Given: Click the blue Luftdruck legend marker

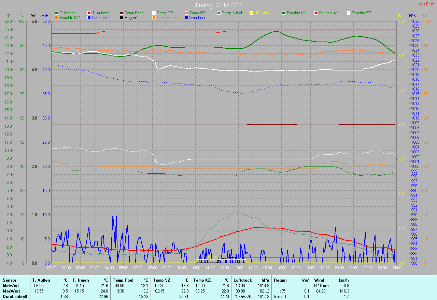Looking at the screenshot, I should tap(89, 17).
